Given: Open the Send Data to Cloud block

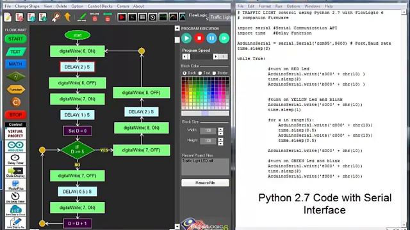Looking at the screenshot, I should point(15,210).
